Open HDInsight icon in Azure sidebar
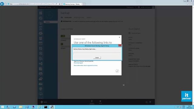The image size is (194, 109). [x=41, y=48]
